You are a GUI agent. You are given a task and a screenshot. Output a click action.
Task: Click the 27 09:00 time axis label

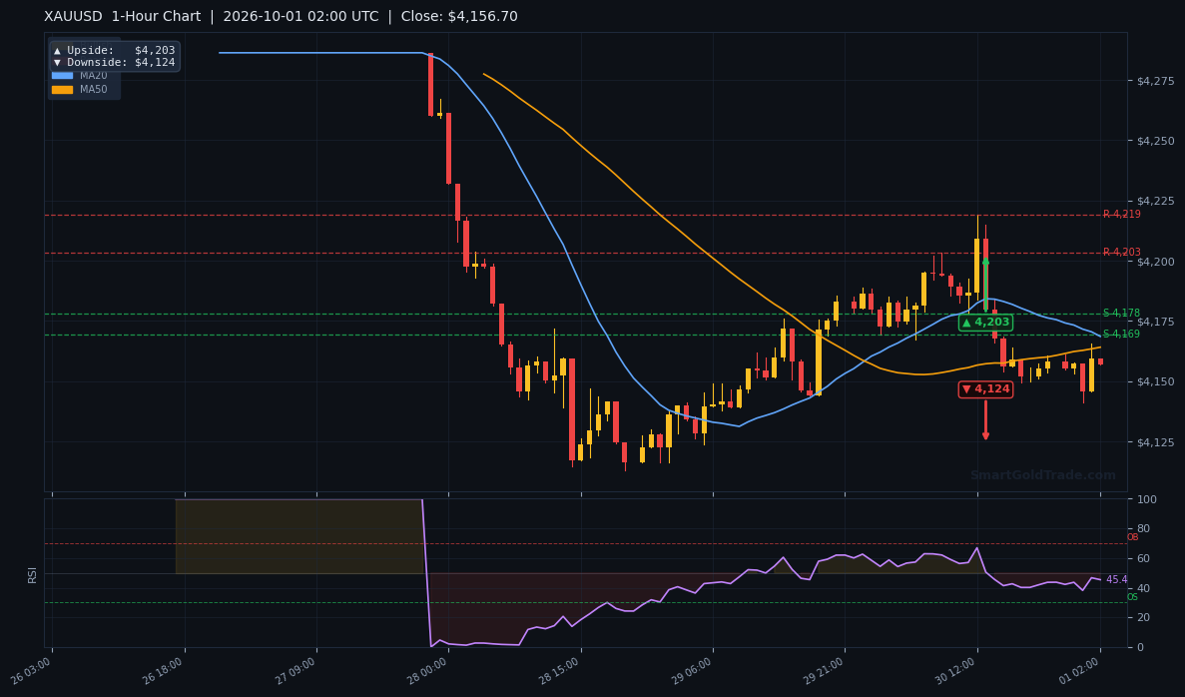297,670
